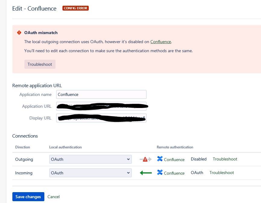Focus the Application name field
261x203 pixels.
pyautogui.click(x=101, y=94)
